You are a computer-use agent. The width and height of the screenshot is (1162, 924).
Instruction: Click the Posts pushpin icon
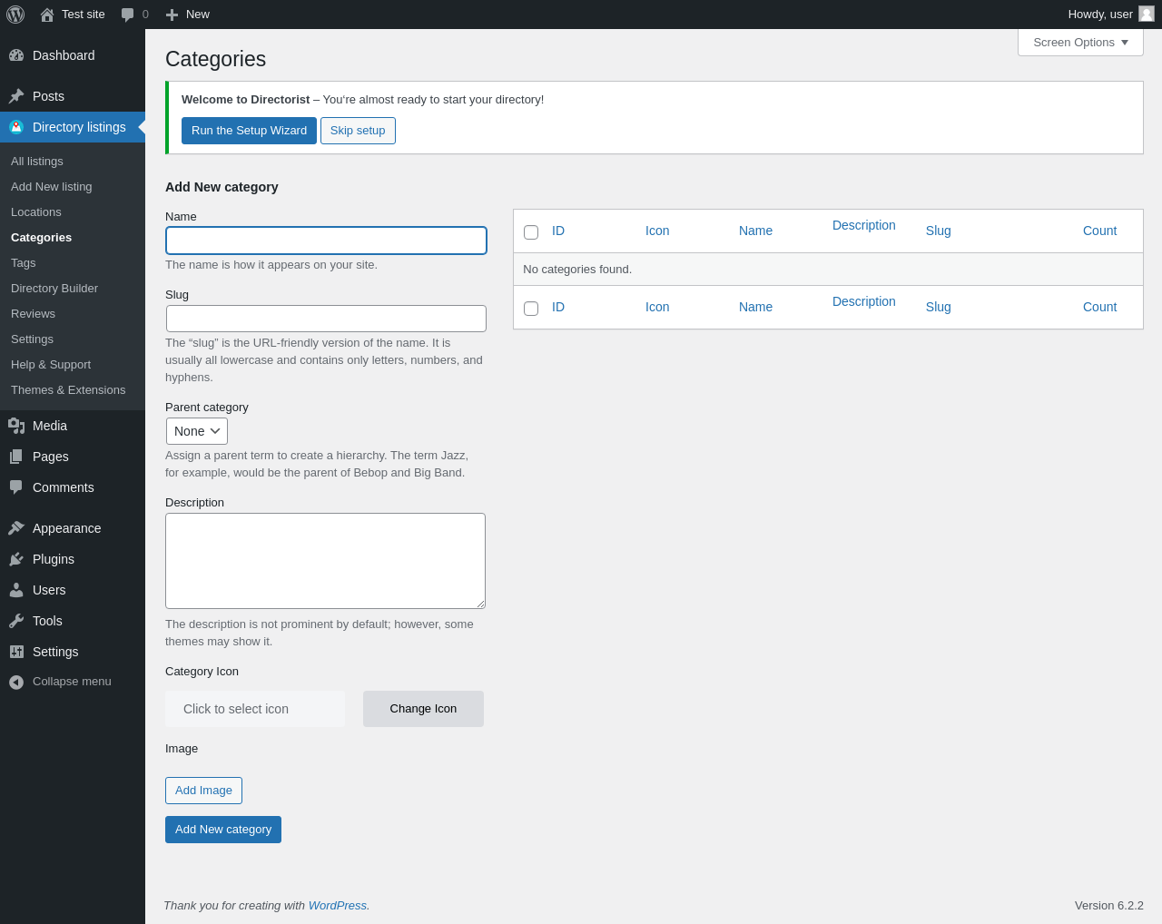pos(16,96)
